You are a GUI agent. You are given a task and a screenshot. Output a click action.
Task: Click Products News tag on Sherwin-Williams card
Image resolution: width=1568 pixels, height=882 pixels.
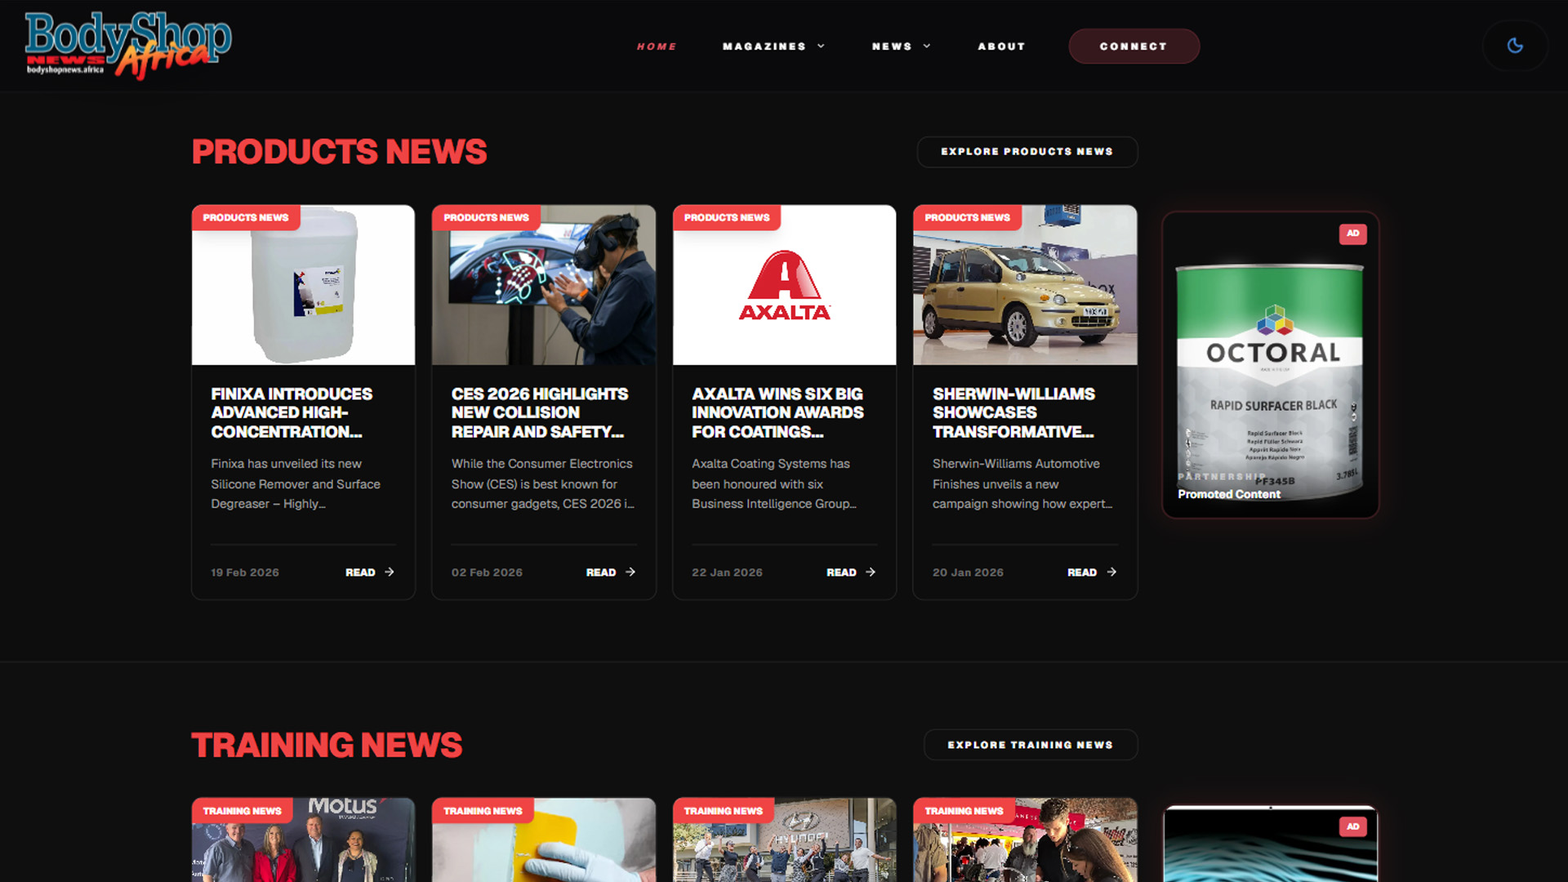pos(968,217)
